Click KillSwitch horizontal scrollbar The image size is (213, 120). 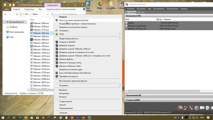(163, 91)
